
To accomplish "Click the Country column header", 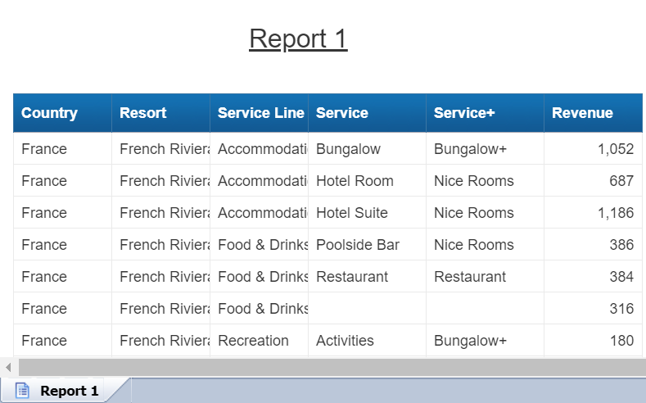I will click(50, 113).
